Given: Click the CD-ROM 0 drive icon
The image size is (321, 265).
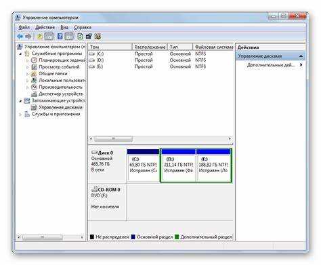Looking at the screenshot, I should 94,189.
